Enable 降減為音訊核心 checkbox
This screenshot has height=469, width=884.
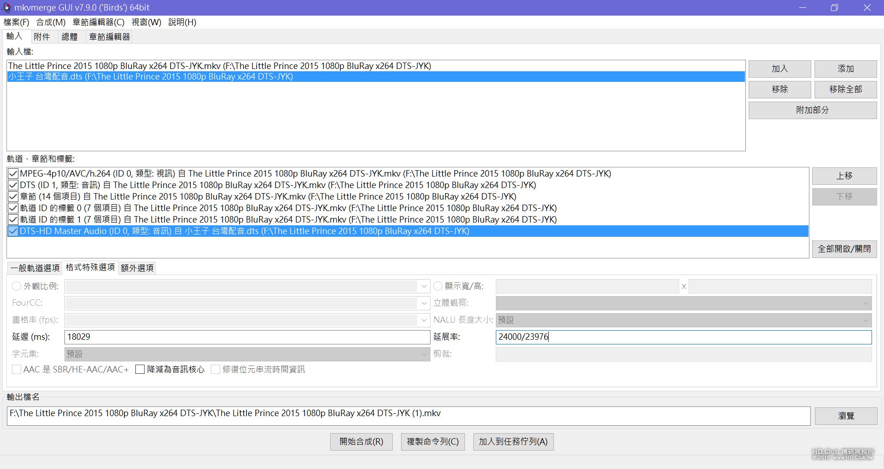click(x=140, y=370)
